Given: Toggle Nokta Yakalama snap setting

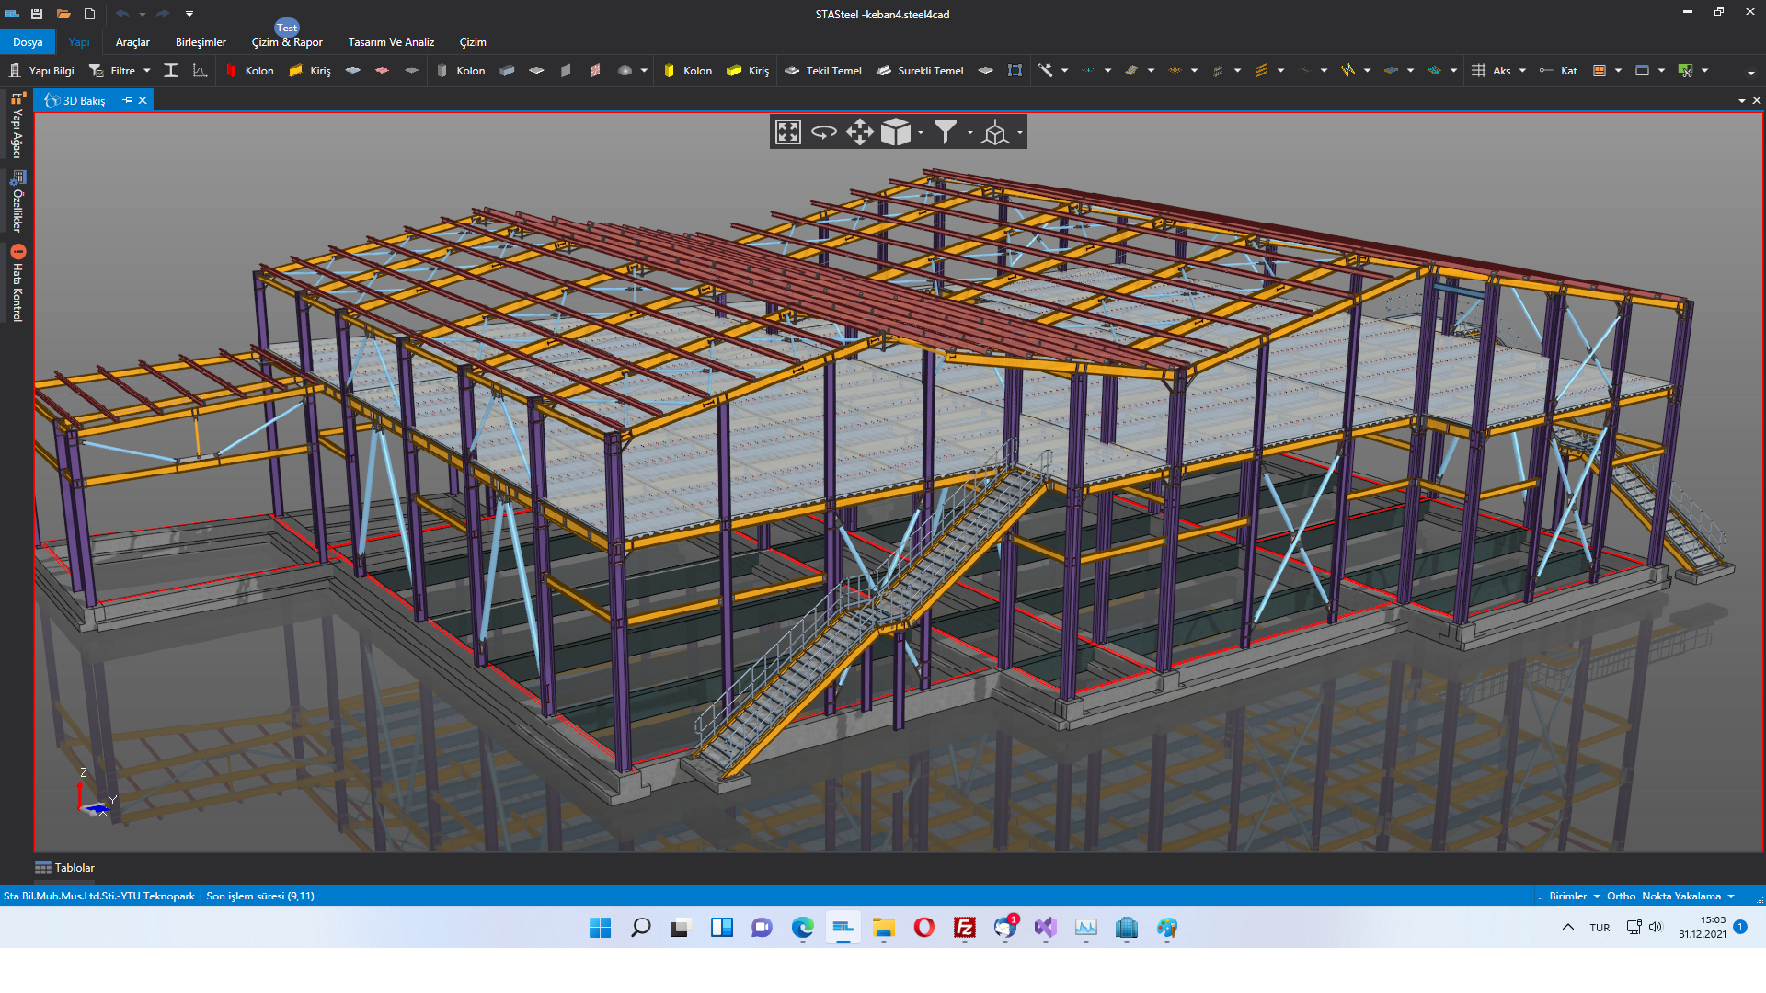Looking at the screenshot, I should pos(1680,896).
